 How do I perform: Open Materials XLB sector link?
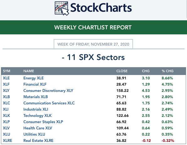click(x=35, y=97)
